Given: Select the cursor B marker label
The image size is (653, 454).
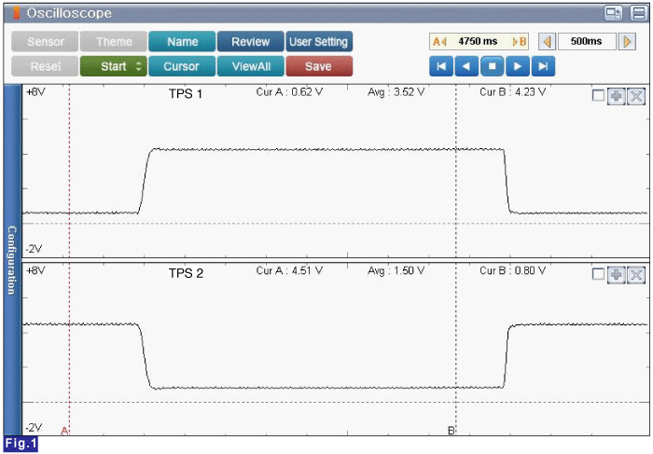Looking at the screenshot, I should [x=451, y=431].
